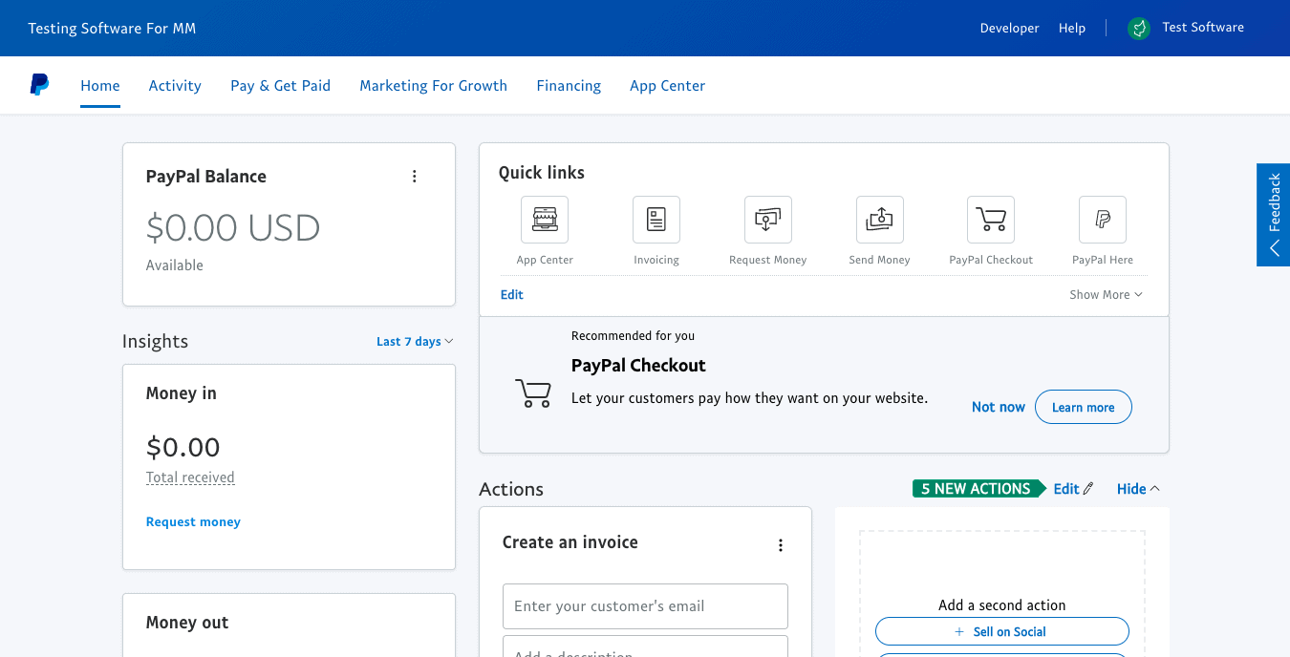Open the PayPal Balance options menu
The image size is (1290, 657).
tap(415, 176)
